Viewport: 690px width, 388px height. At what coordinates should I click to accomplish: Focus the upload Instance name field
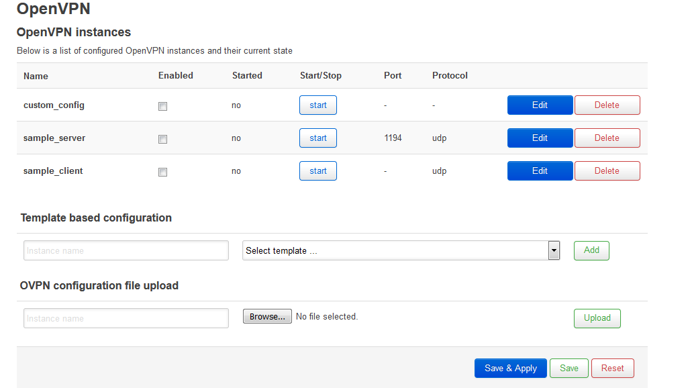click(126, 318)
